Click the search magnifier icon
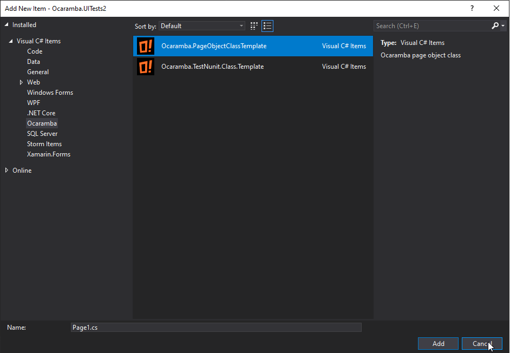 tap(495, 25)
